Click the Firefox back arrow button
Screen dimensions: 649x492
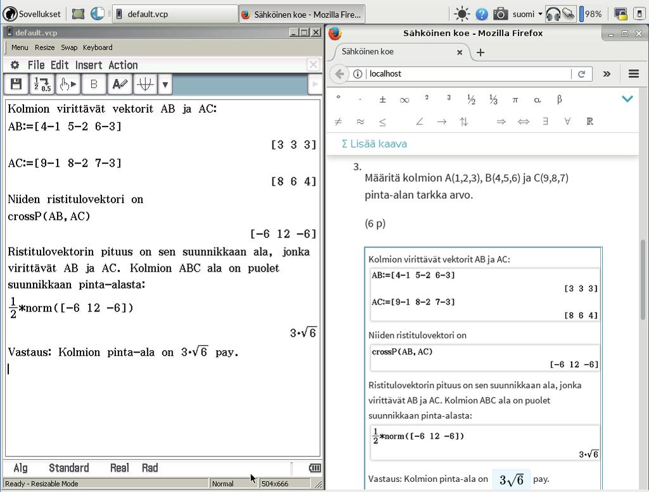tap(340, 74)
